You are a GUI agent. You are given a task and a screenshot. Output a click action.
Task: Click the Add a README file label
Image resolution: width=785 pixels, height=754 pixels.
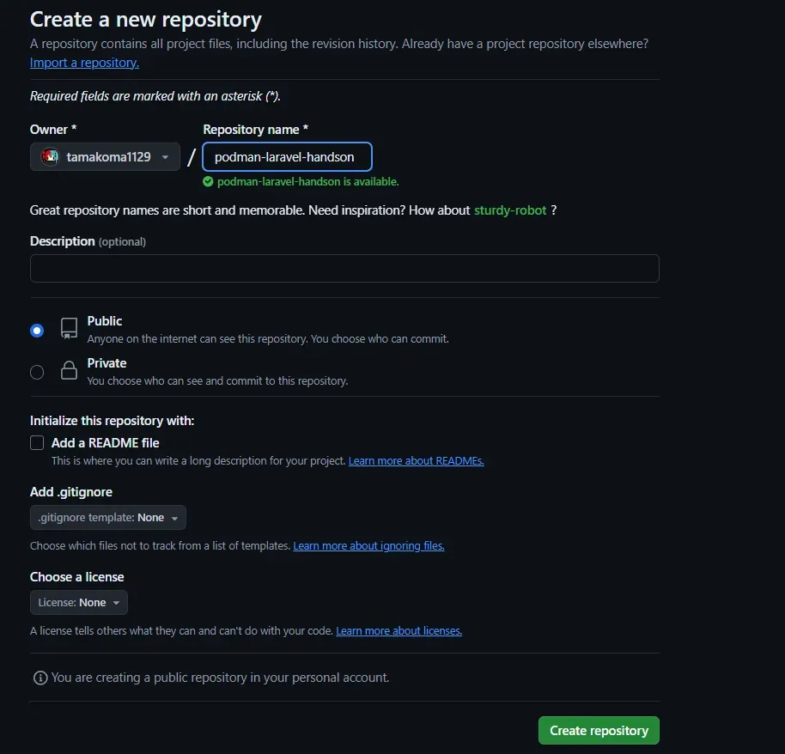pyautogui.click(x=105, y=443)
